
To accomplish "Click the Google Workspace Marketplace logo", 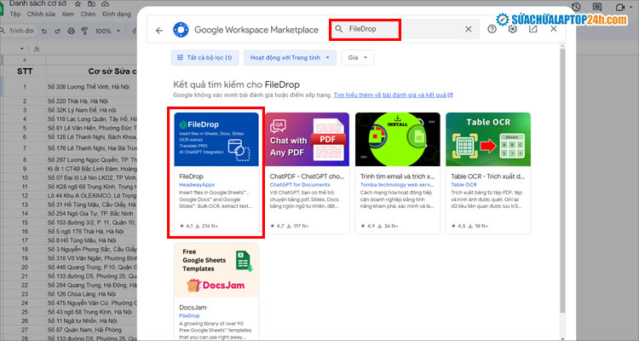I will click(181, 30).
